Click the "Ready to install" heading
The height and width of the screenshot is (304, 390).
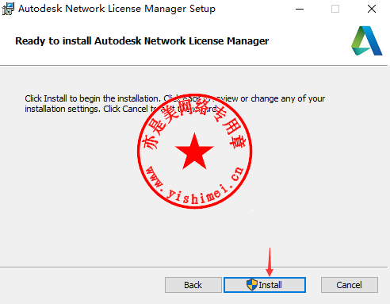point(142,41)
